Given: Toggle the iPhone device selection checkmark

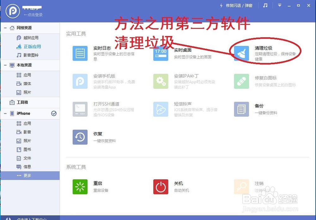Looking at the screenshot, I should (x=54, y=113).
